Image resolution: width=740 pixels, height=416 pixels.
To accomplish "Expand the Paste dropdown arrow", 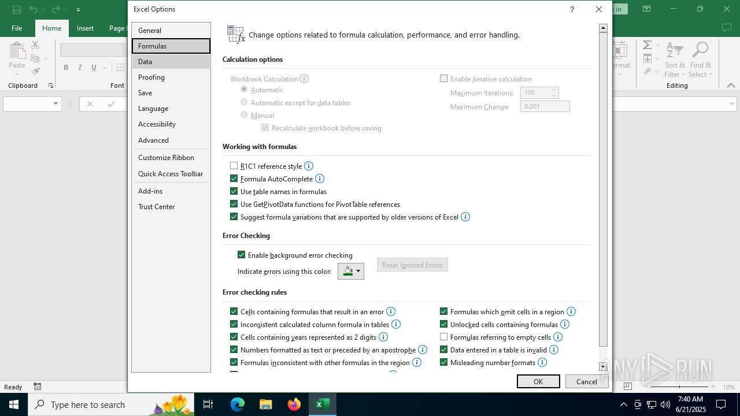I will [17, 73].
